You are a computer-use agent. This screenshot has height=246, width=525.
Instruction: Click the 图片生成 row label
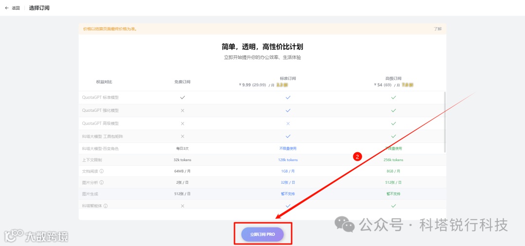pyautogui.click(x=90, y=194)
